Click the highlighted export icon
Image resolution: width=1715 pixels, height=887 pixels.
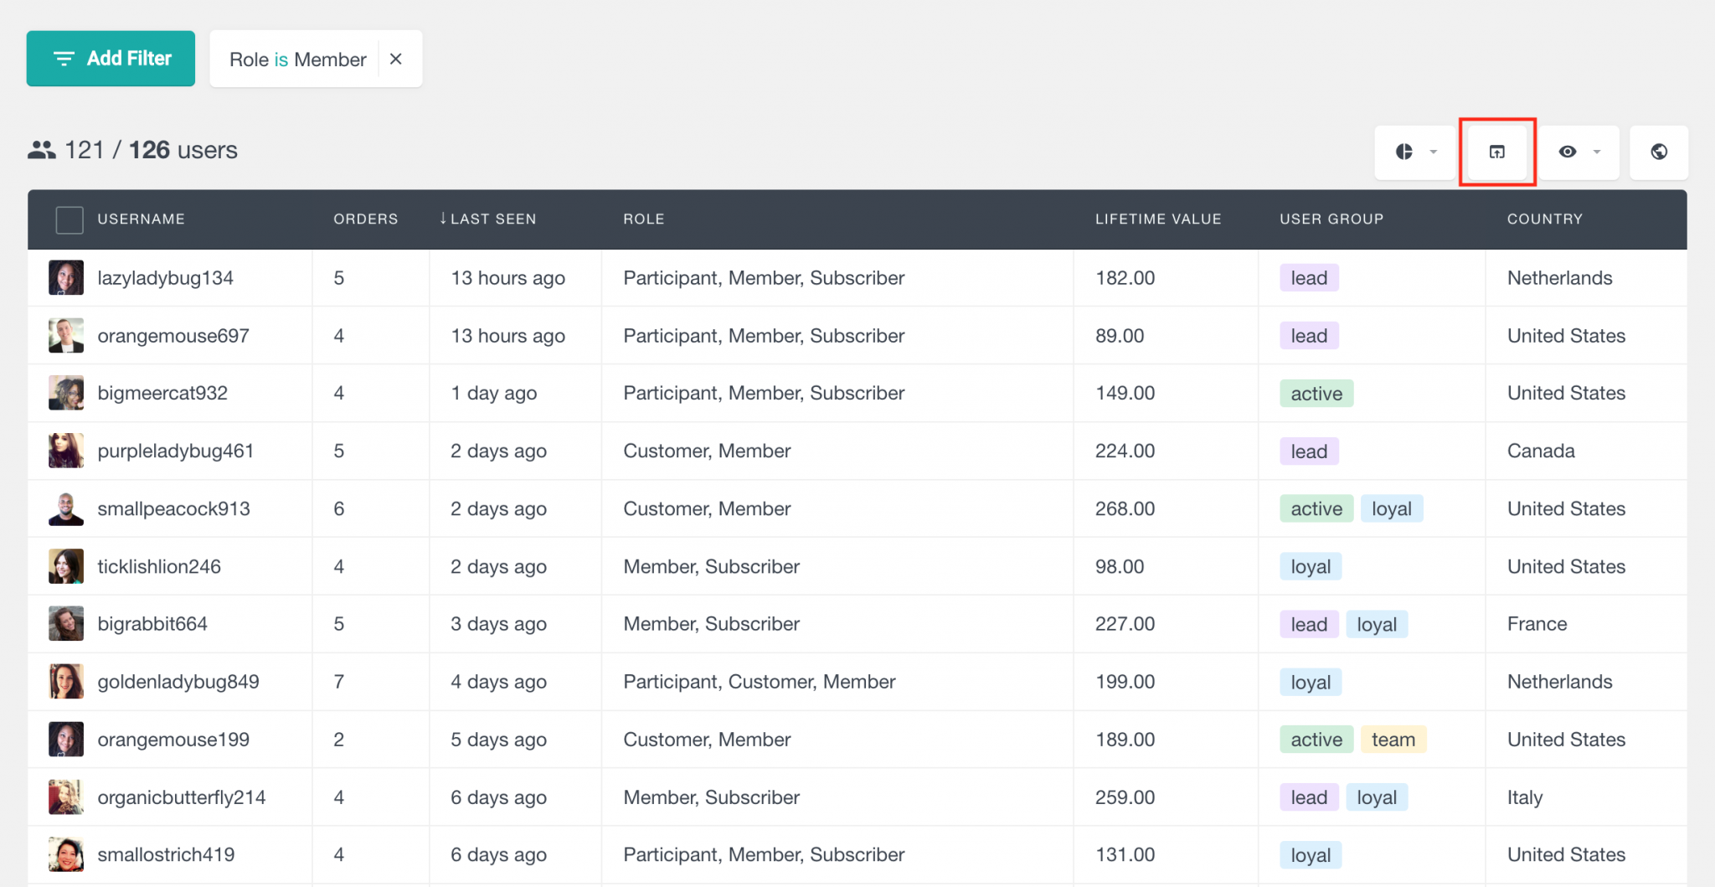tap(1497, 152)
